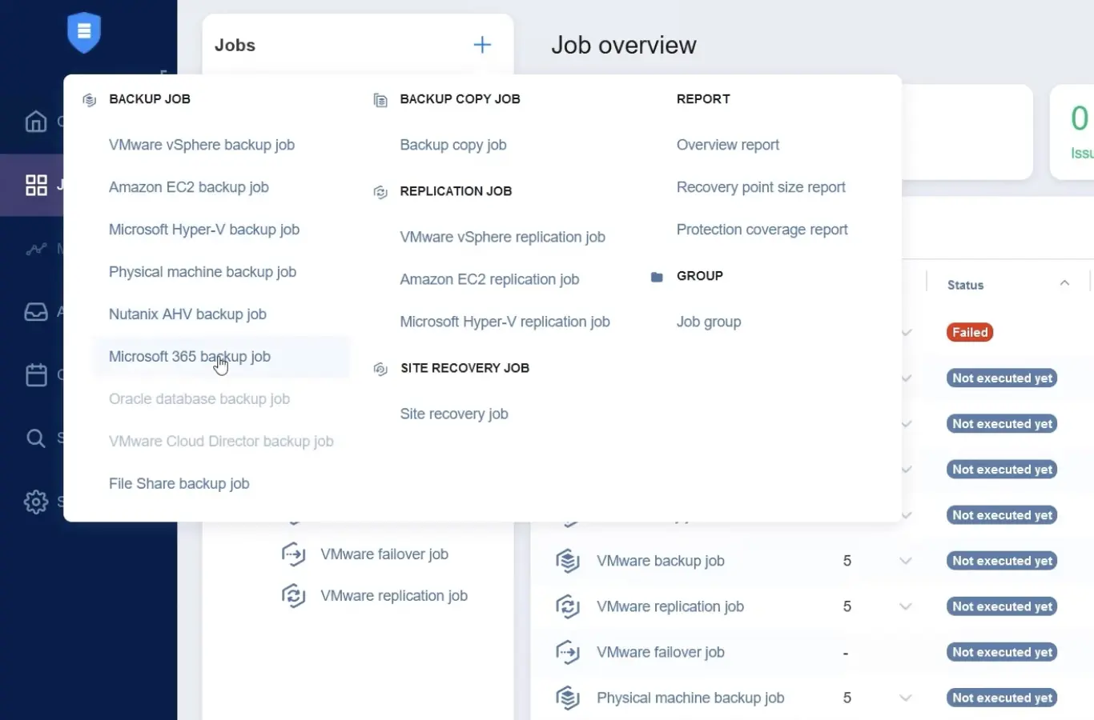
Task: Open the Overview report
Action: tap(728, 145)
